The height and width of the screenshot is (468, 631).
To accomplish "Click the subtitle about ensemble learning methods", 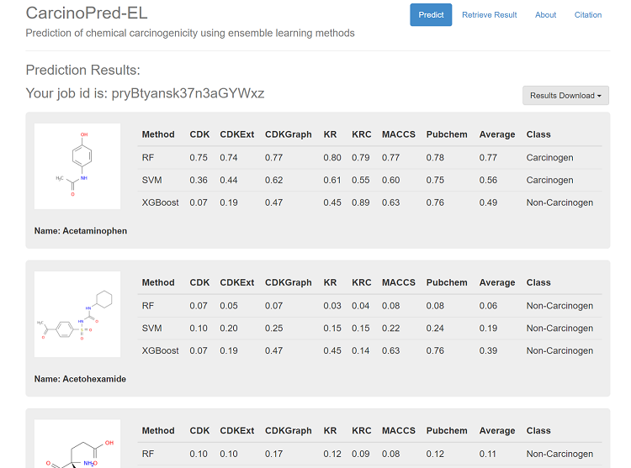I will point(190,33).
